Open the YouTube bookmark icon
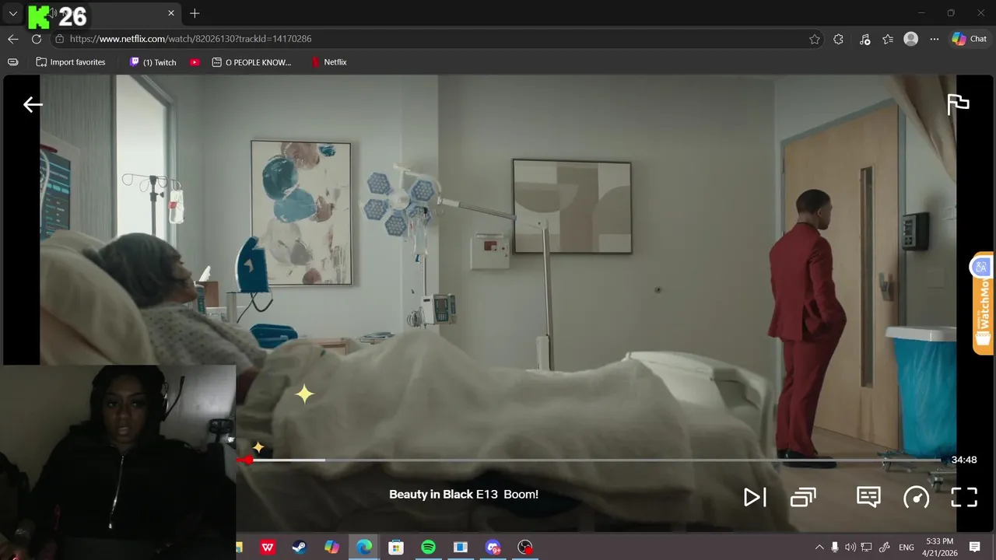Viewport: 996px width, 560px height. [x=195, y=62]
